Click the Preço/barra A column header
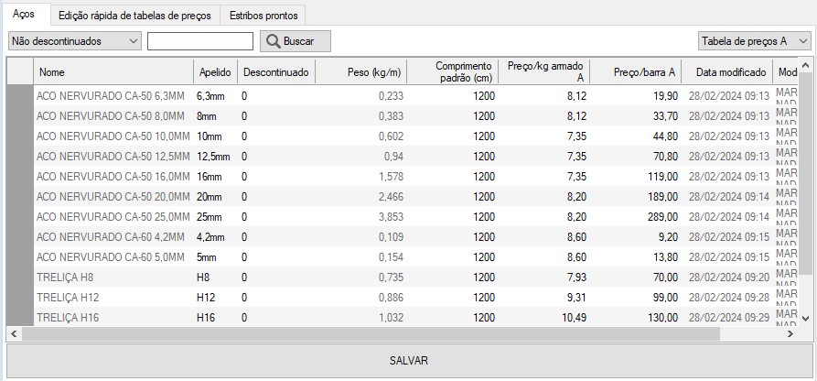Viewport: 817px width, 381px height. point(636,71)
